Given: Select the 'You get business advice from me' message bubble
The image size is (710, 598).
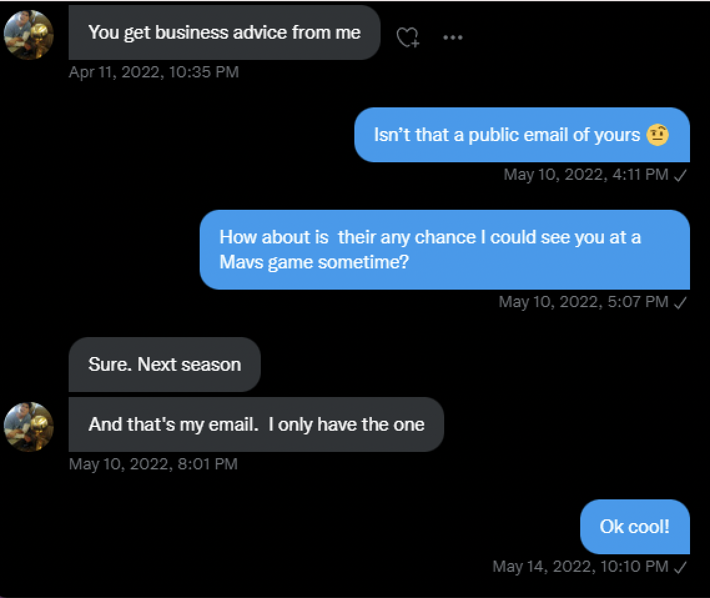Looking at the screenshot, I should tap(225, 32).
